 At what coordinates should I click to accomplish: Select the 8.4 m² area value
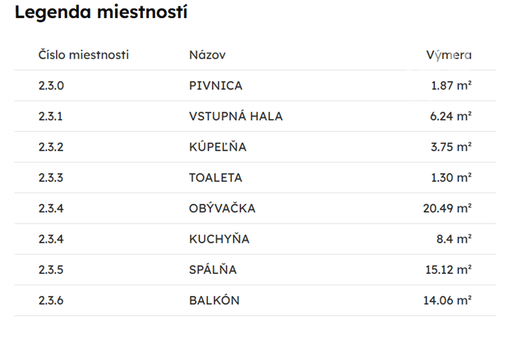pyautogui.click(x=455, y=239)
